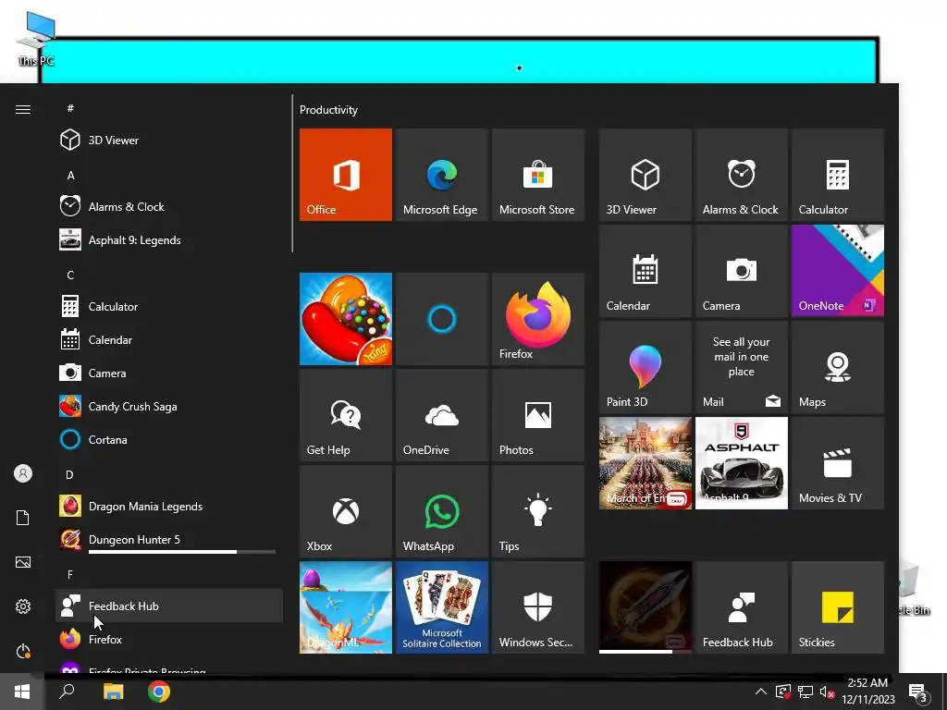947x710 pixels.
Task: Launch the Camera tile
Action: coord(741,271)
